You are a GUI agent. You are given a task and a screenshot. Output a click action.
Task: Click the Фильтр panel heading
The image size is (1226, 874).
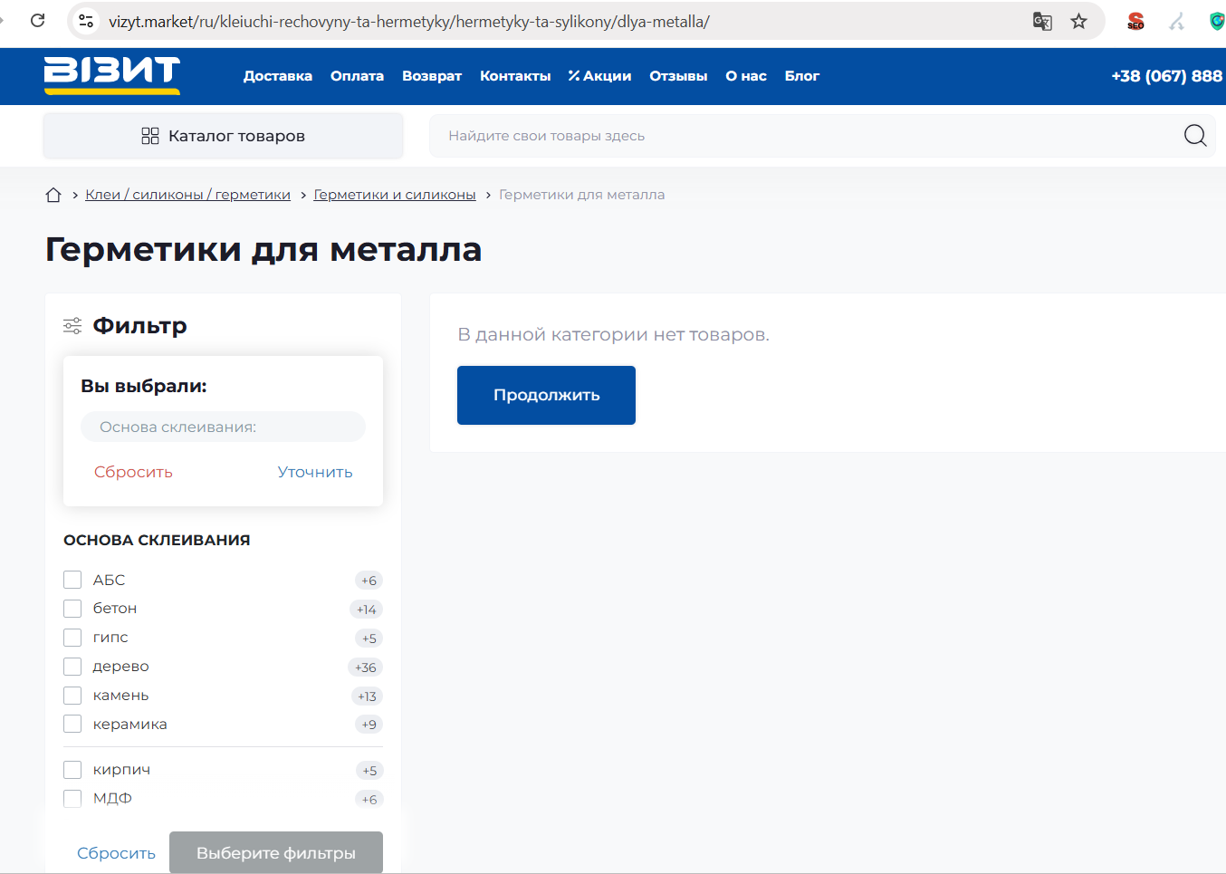pyautogui.click(x=140, y=326)
